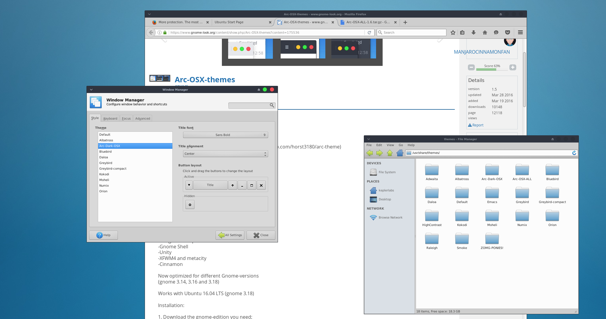Screen dimensions: 606x319
Task: Close the More protection tab
Action: [208, 22]
